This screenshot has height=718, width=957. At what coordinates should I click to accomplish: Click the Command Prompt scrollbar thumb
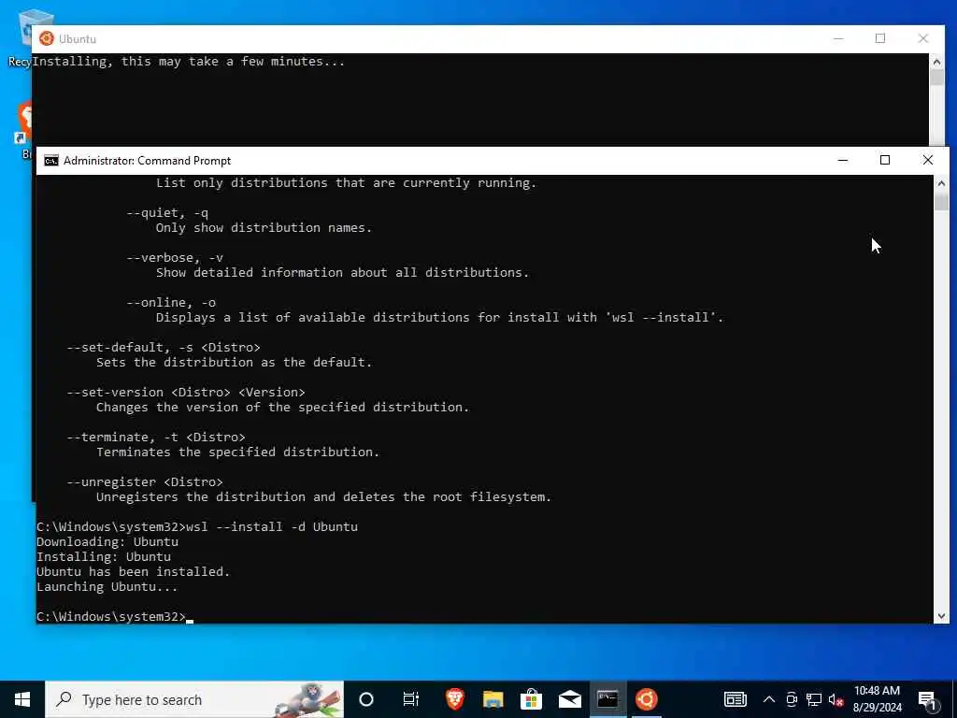941,202
